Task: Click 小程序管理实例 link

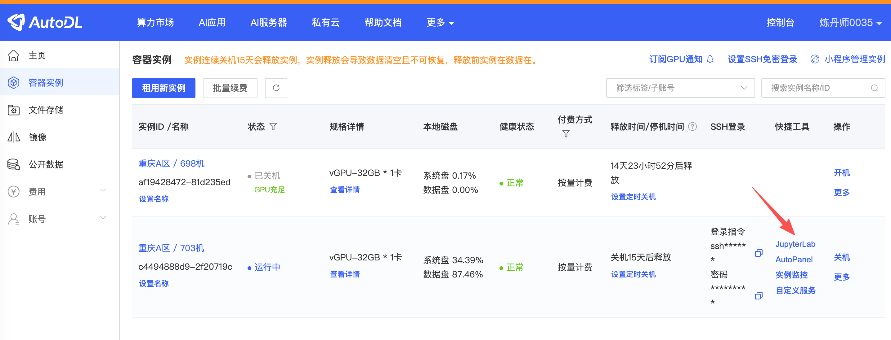Action: (x=854, y=59)
